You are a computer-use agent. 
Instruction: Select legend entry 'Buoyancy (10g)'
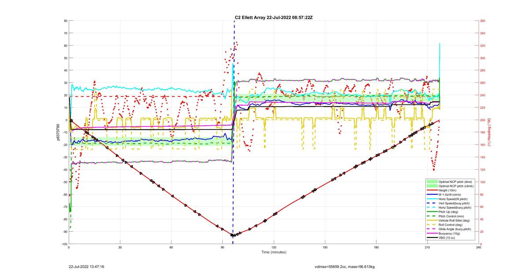[x=450, y=234]
